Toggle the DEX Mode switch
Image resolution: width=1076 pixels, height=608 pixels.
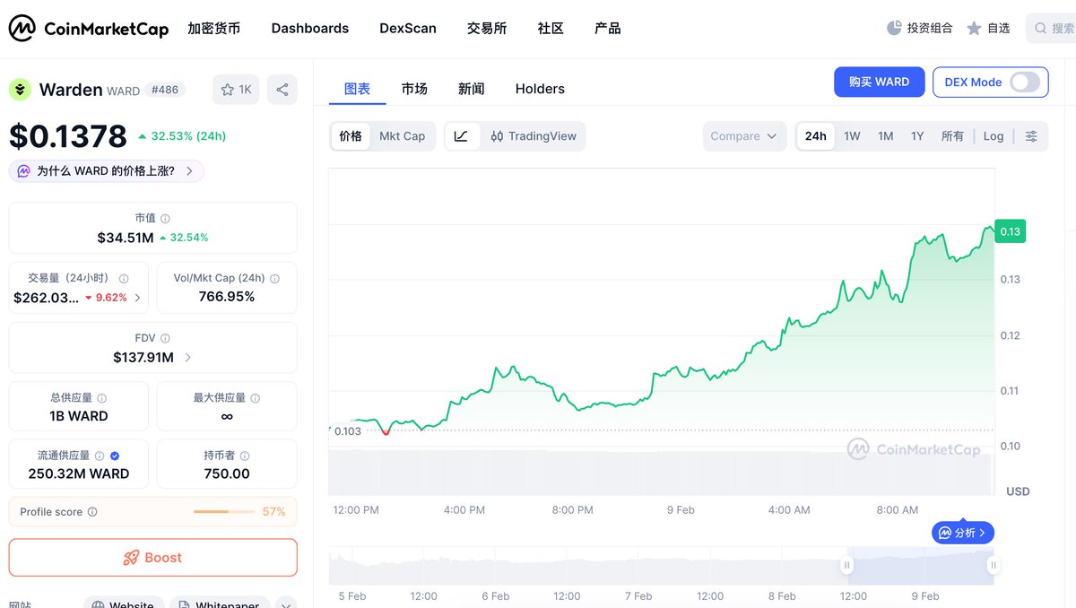point(1025,82)
